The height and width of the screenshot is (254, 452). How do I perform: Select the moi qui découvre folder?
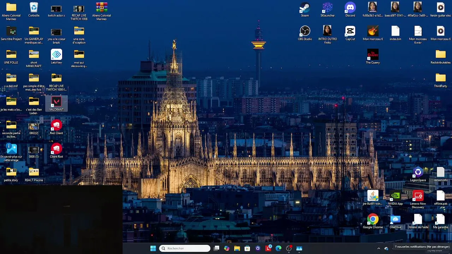[79, 55]
